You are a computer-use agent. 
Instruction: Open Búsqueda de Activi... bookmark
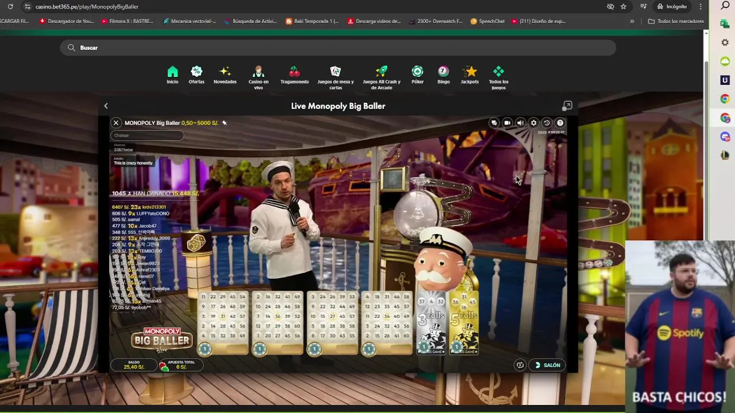click(250, 21)
